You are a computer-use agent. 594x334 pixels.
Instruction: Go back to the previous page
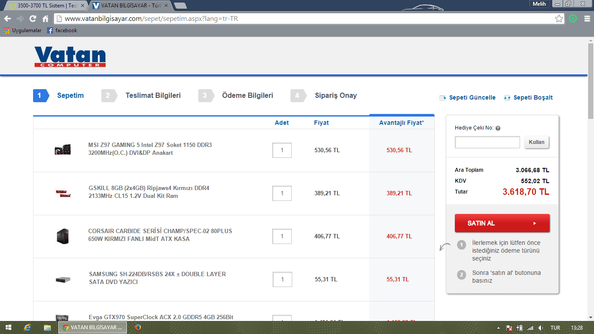click(7, 19)
